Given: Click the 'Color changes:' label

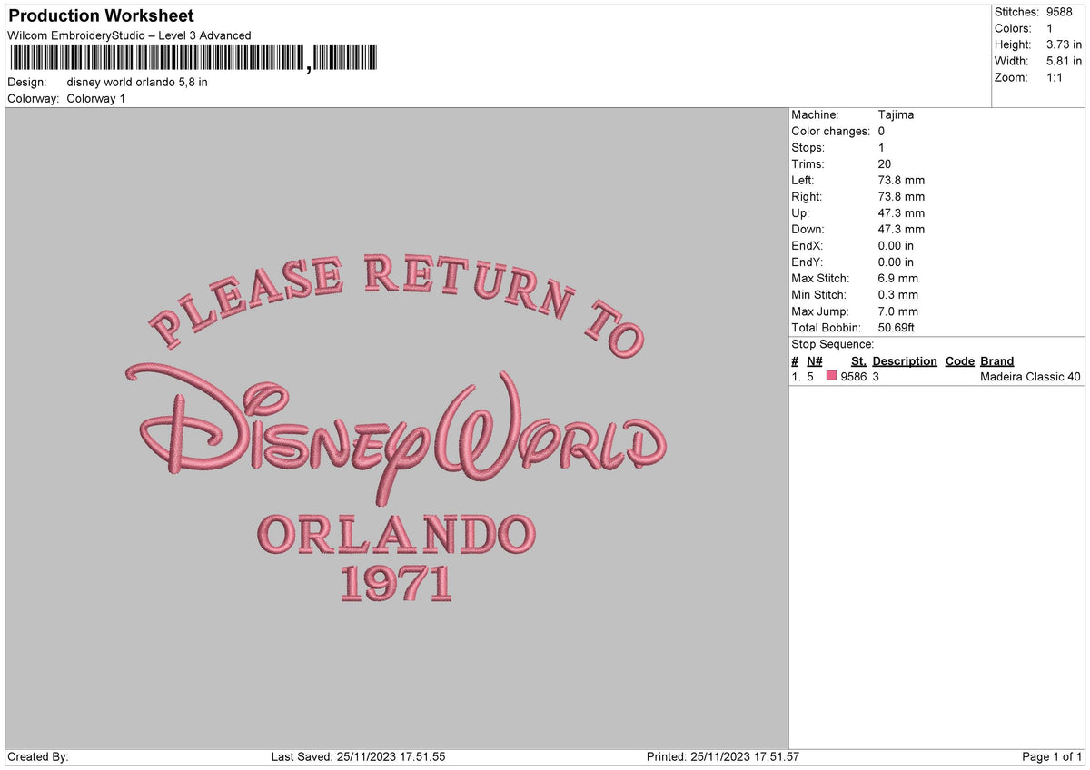Looking at the screenshot, I should coord(830,131).
